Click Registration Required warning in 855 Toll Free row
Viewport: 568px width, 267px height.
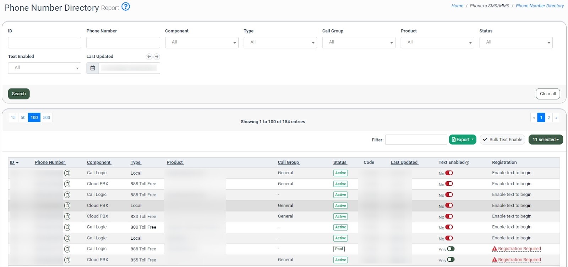(517, 260)
